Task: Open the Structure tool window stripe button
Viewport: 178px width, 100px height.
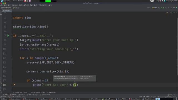Action: tap(1, 81)
